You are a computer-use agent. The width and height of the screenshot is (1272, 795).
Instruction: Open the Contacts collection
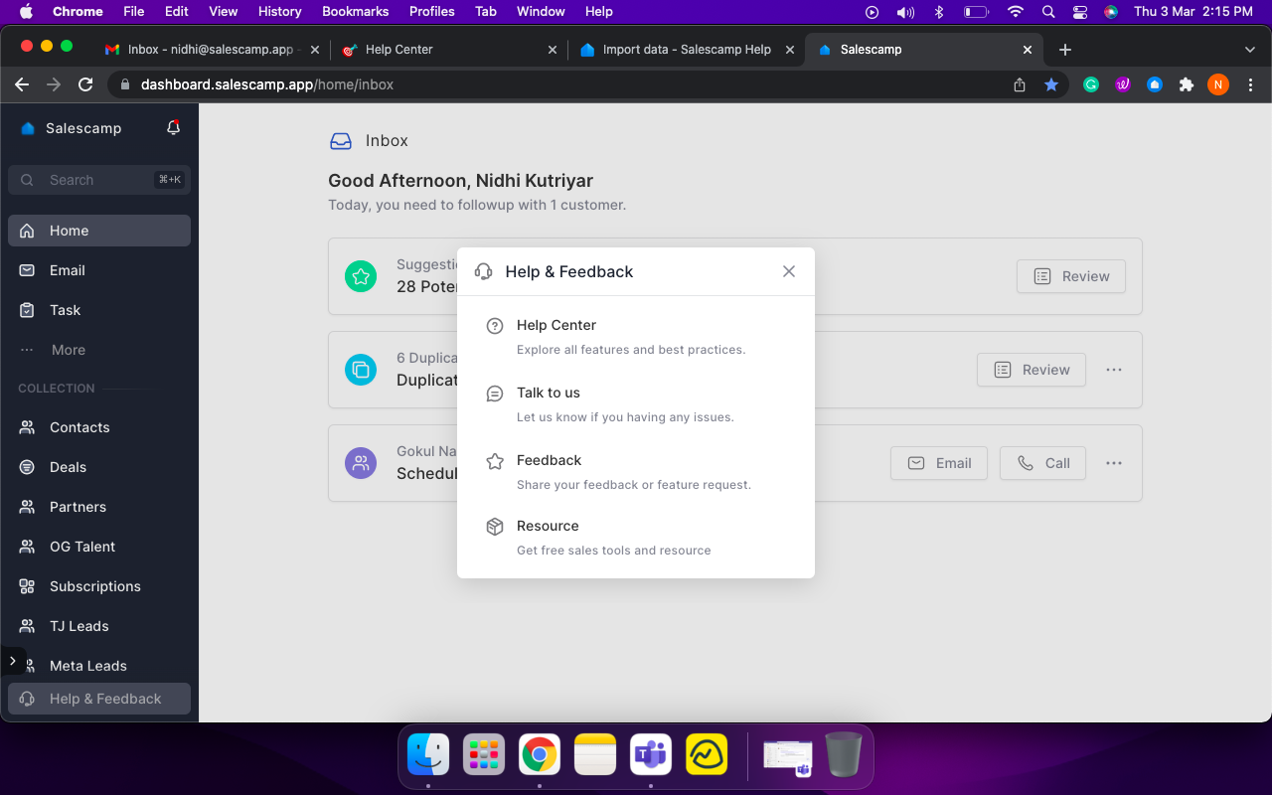79,427
